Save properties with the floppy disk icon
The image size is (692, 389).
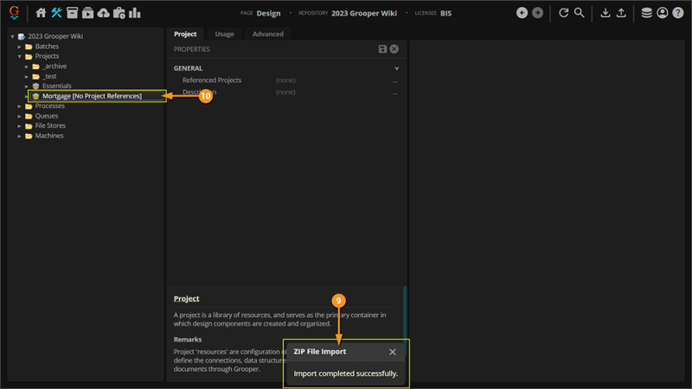383,49
